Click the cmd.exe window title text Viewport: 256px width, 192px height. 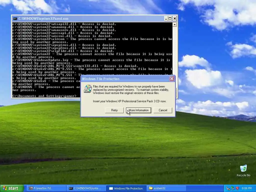point(43,18)
